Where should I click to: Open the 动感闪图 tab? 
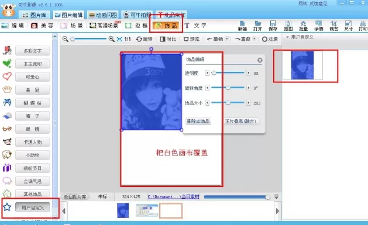click(x=103, y=15)
